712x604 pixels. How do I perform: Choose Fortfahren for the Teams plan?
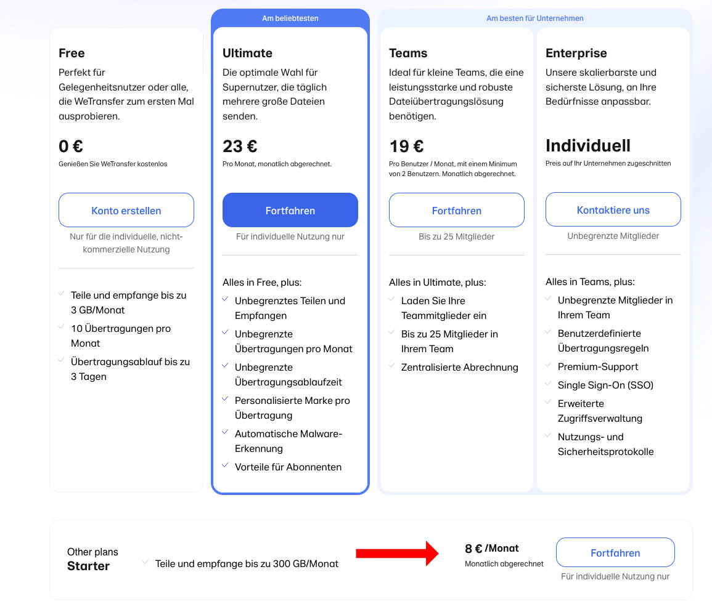click(x=456, y=210)
